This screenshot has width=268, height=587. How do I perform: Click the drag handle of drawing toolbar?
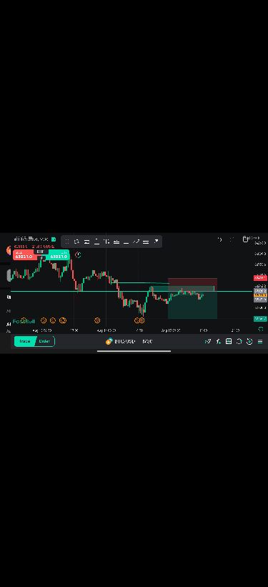(x=66, y=242)
